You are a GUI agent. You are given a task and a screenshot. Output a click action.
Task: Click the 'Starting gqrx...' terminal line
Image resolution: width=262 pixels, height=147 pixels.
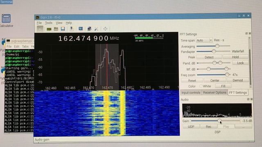click(19, 68)
